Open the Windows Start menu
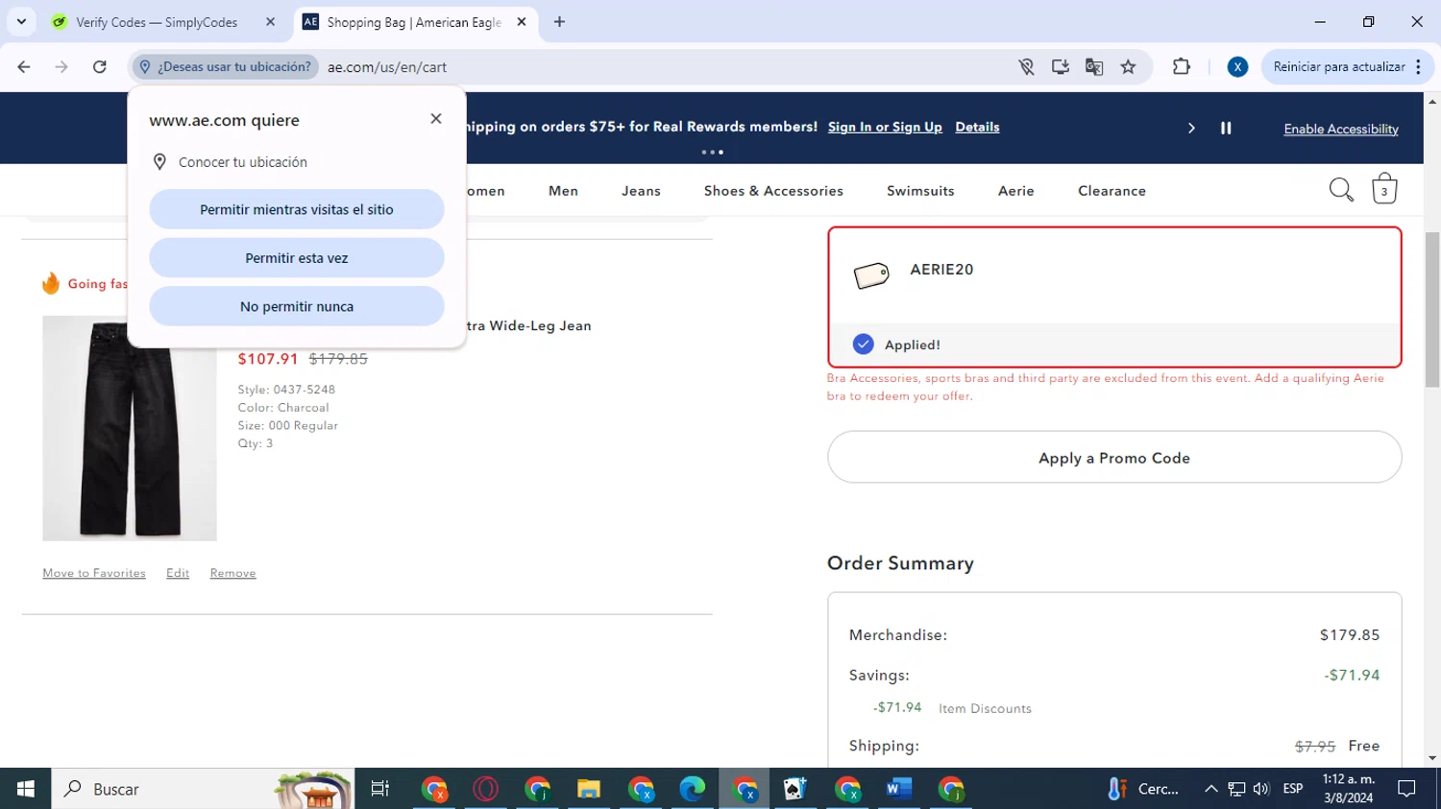Viewport: 1441px width, 809px height. pos(26,789)
